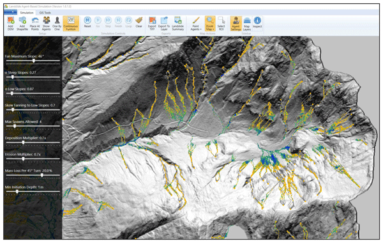The width and height of the screenshot is (383, 243).
Task: Toggle the Agent Settings sidebar
Action: [x=236, y=24]
